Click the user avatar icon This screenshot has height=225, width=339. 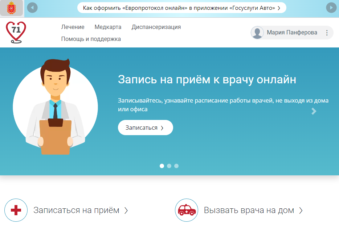point(257,33)
